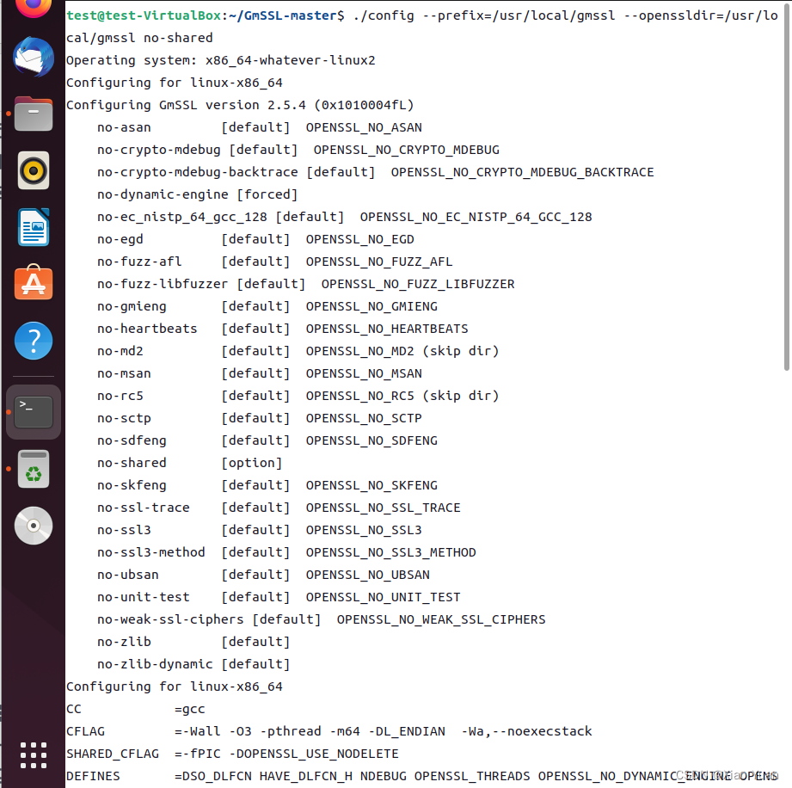Click the 'CC' label line
792x788 pixels.
[74, 709]
